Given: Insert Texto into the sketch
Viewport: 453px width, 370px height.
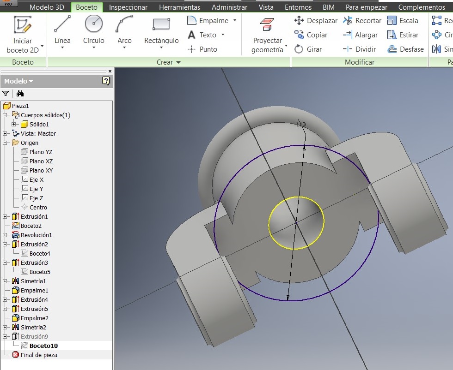Looking at the screenshot, I should point(202,35).
